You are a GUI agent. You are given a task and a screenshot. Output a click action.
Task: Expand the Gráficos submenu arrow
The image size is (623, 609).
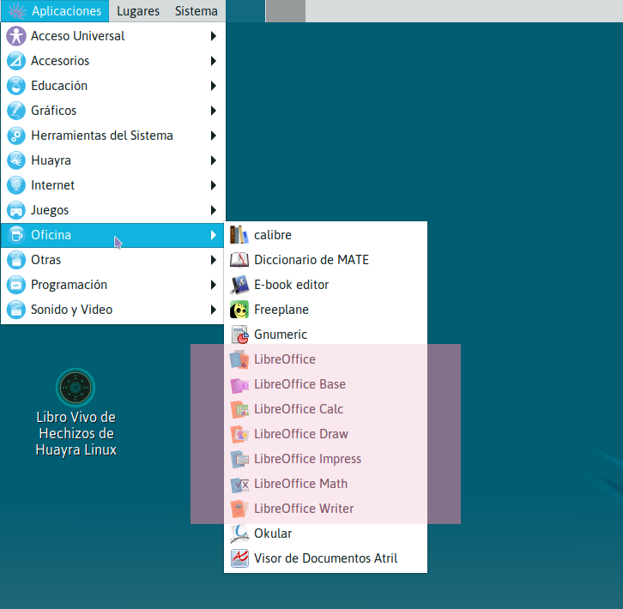point(214,111)
